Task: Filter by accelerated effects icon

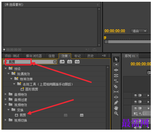Action: (x=62, y=62)
